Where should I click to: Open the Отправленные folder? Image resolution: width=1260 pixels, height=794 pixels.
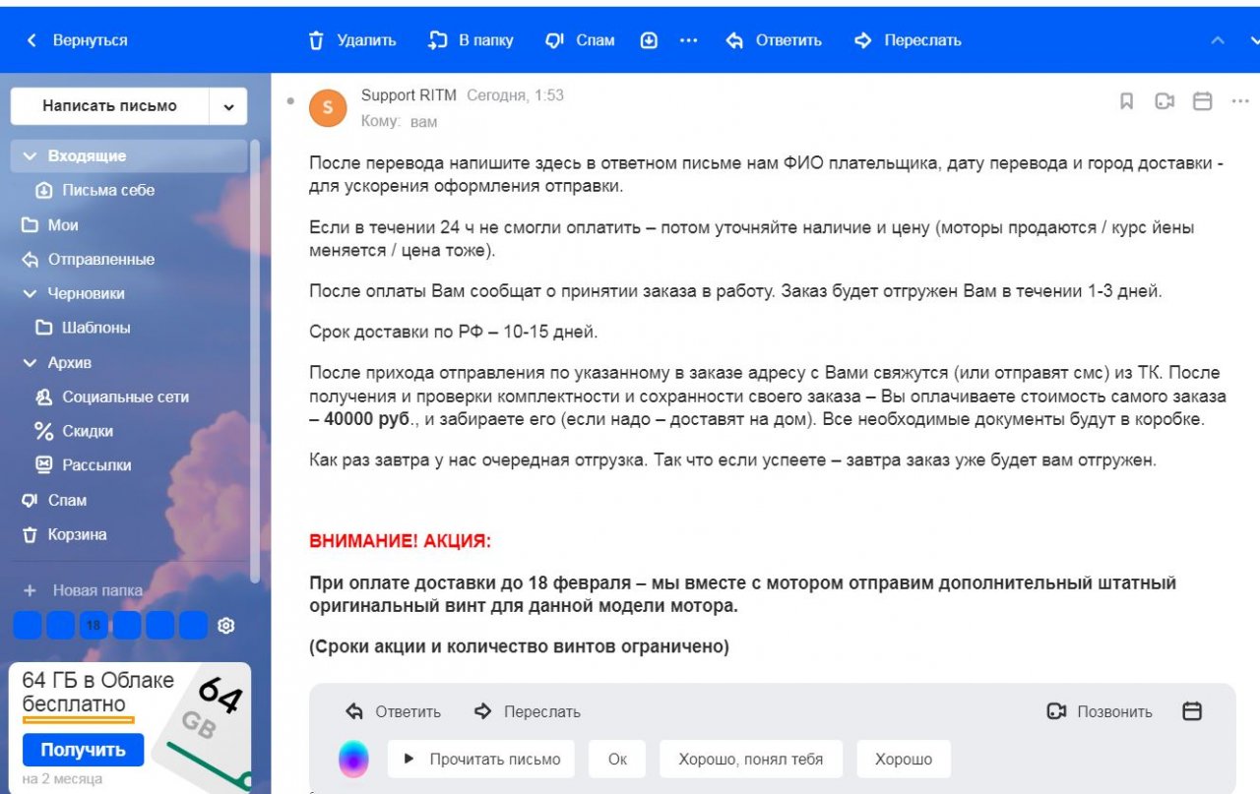click(100, 260)
